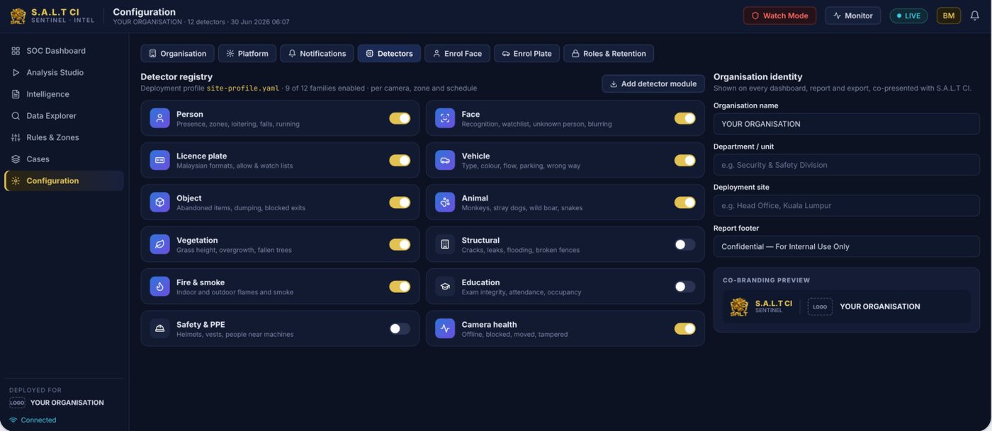
Task: Click the Monitor button
Action: click(852, 16)
